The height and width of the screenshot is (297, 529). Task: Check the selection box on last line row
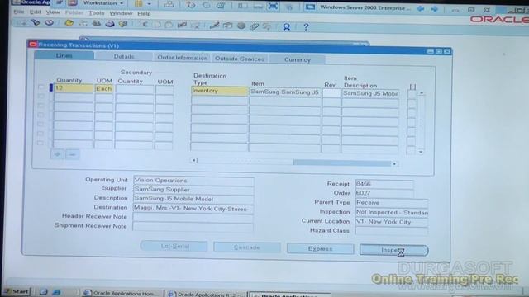point(41,143)
